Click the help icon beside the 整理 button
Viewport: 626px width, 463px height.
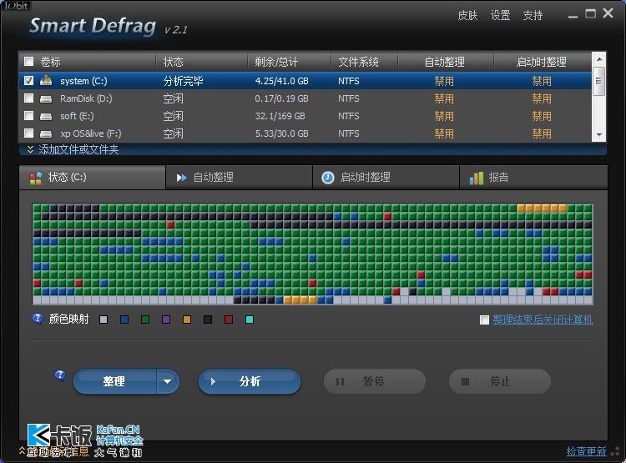[x=60, y=375]
